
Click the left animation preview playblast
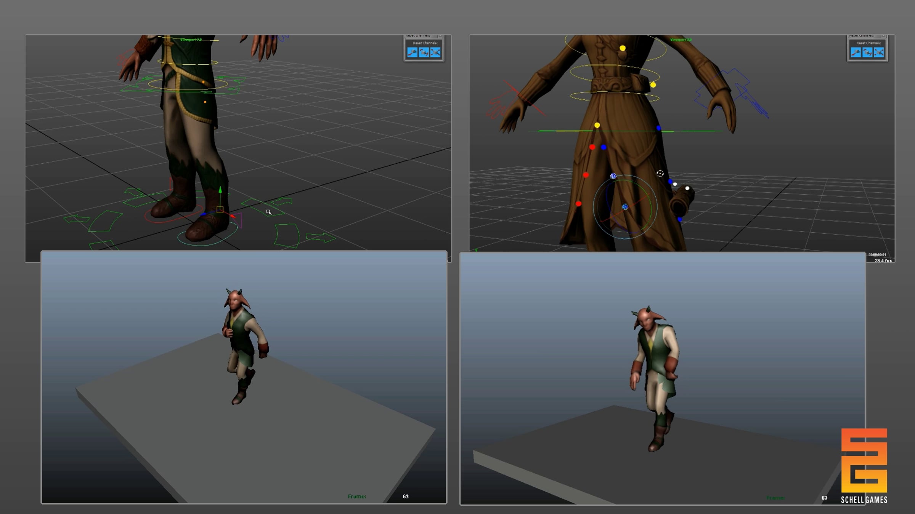pyautogui.click(x=244, y=377)
